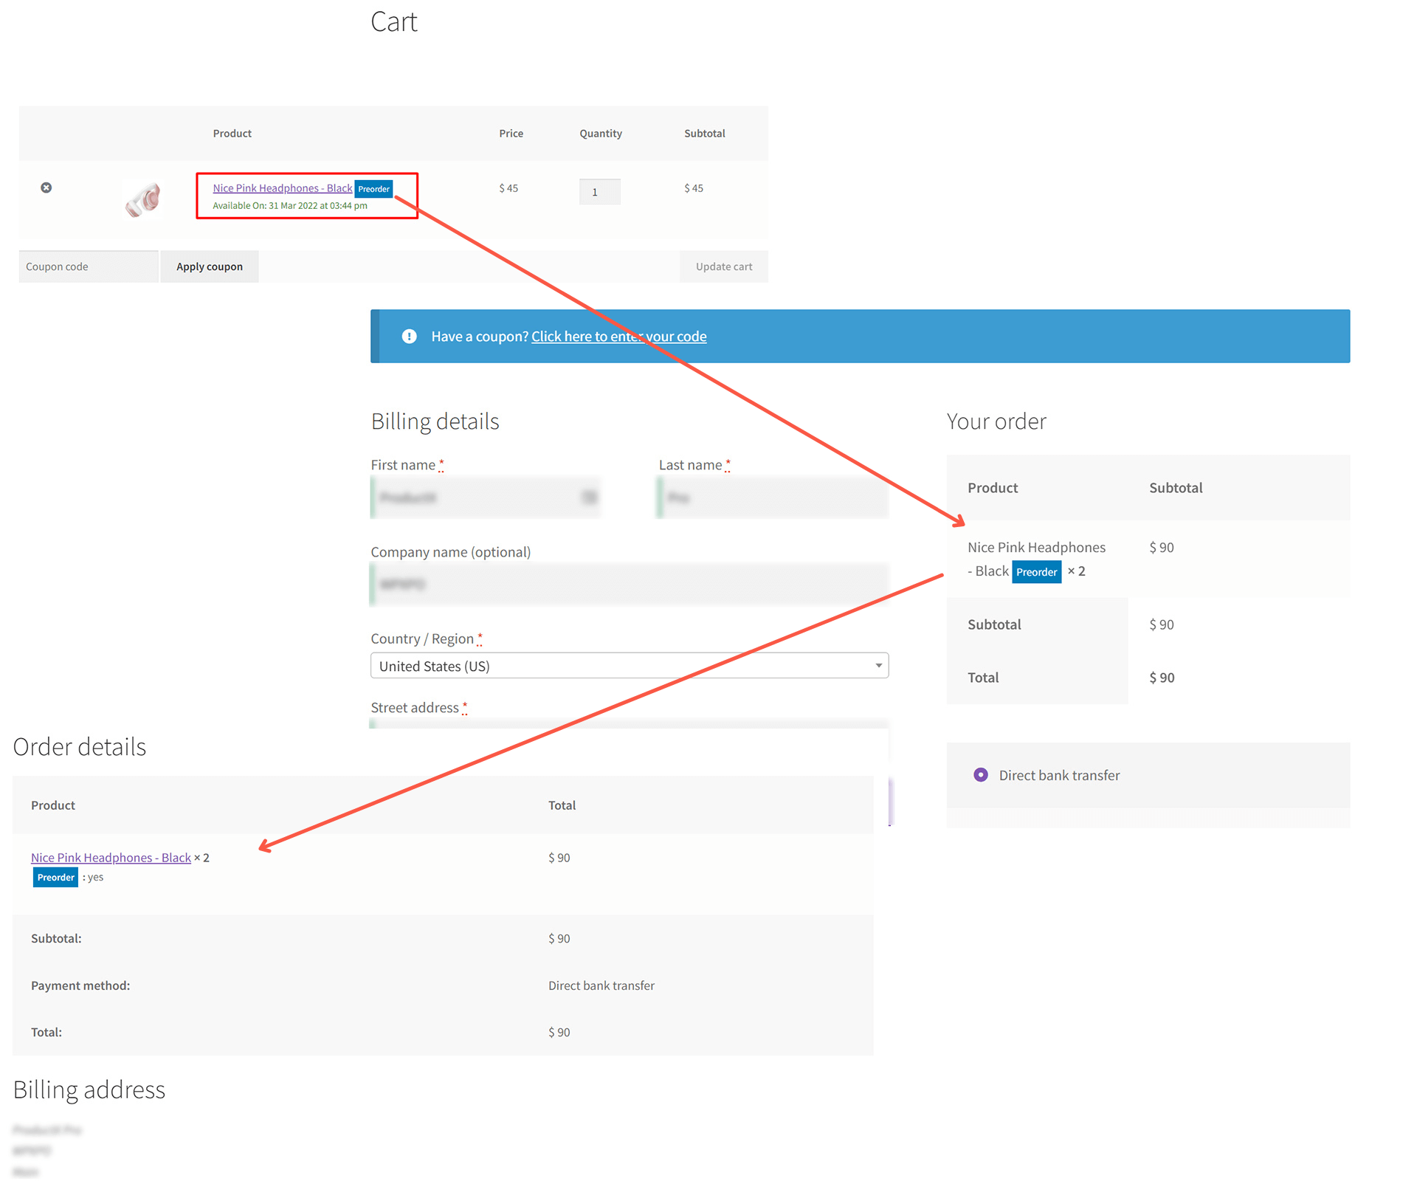The image size is (1417, 1181).
Task: Open Nice Pink Headphones - Black from the cart
Action: point(281,187)
